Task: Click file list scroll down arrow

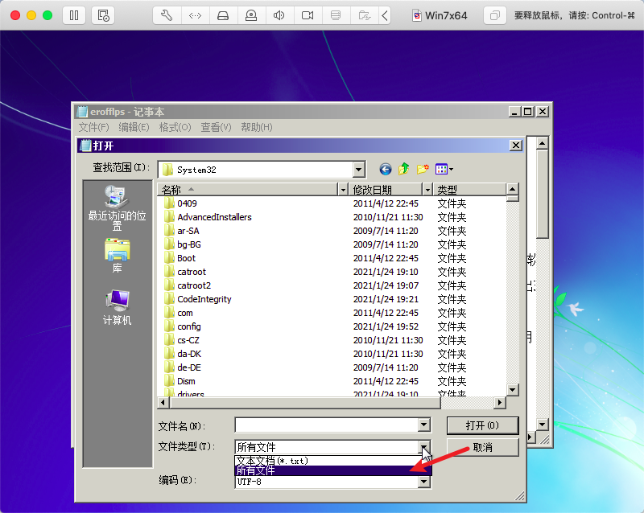Action: 513,389
